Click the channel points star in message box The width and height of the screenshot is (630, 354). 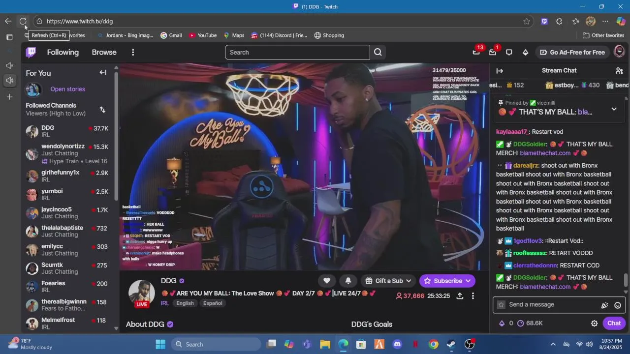[x=501, y=305]
